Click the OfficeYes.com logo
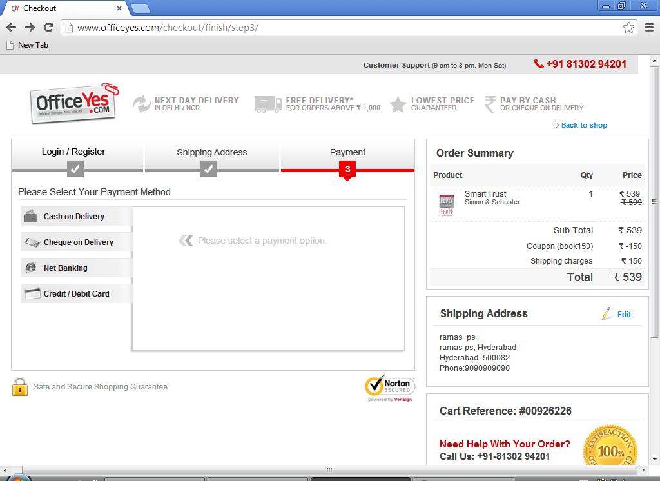Image resolution: width=660 pixels, height=481 pixels. 74,103
